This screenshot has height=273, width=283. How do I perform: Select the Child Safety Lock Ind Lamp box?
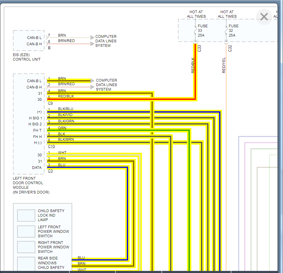tap(26, 215)
